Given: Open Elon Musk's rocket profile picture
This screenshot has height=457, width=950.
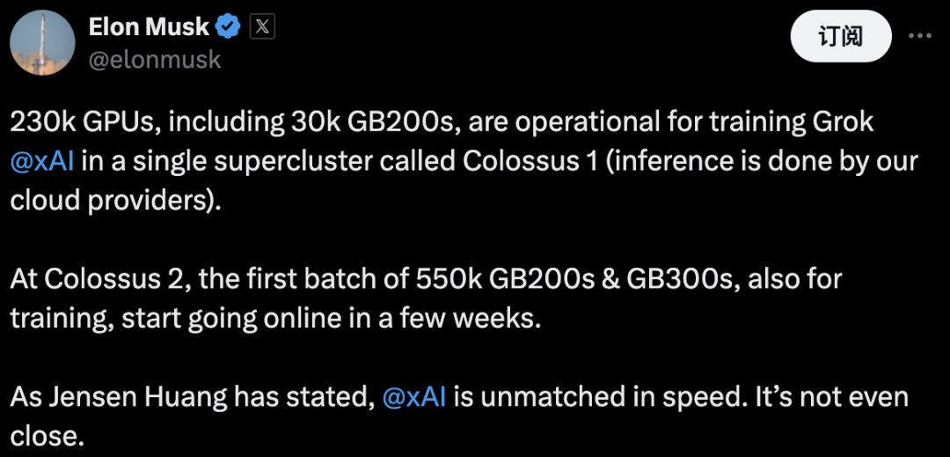Looking at the screenshot, I should tap(42, 42).
